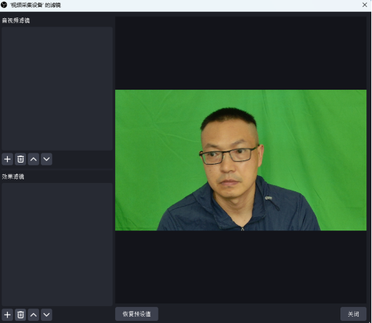
Task: Add a new effect filter (效果滤镜 plus)
Action: tap(7, 315)
